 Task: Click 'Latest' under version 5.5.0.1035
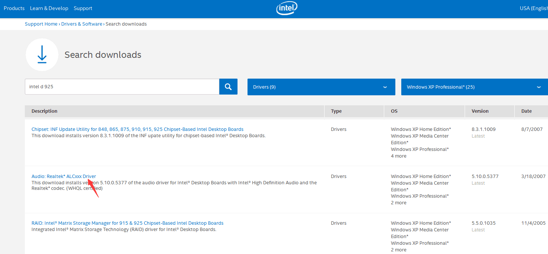pyautogui.click(x=478, y=230)
